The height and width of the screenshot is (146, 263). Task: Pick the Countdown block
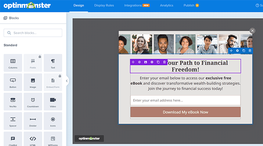(33, 102)
